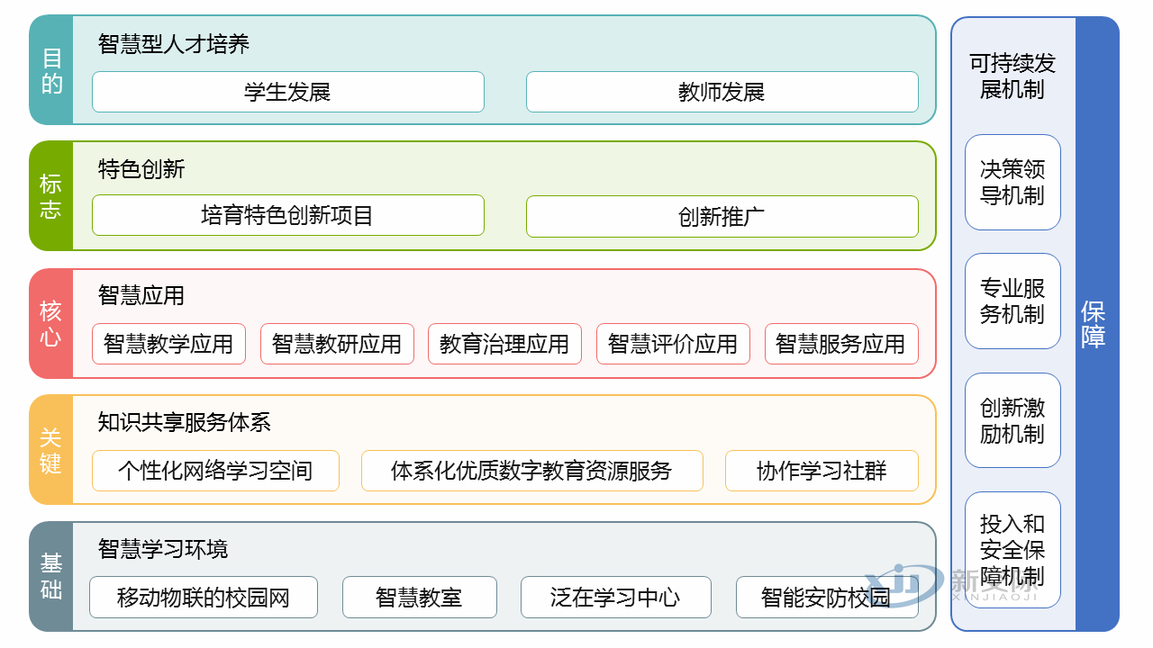The height and width of the screenshot is (648, 1153).
Task: Click the green 标志 side label
Action: click(x=51, y=196)
